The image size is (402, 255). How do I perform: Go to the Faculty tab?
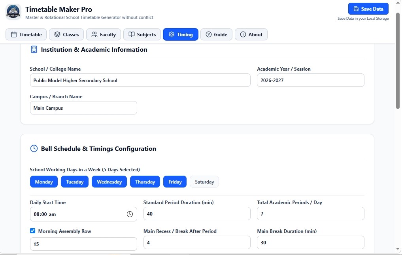pos(104,35)
